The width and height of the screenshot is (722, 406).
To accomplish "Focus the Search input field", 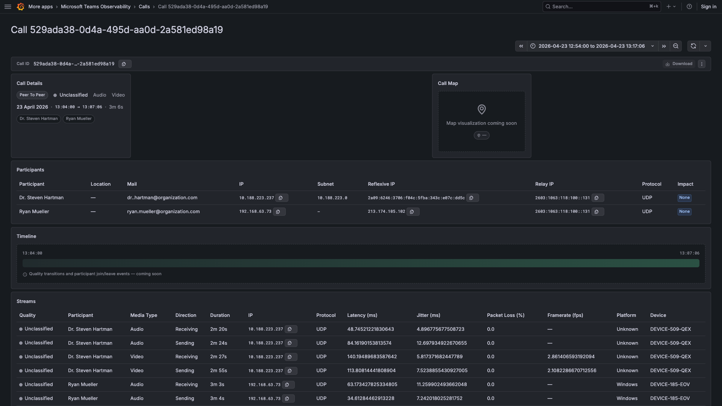I will 598,7.
